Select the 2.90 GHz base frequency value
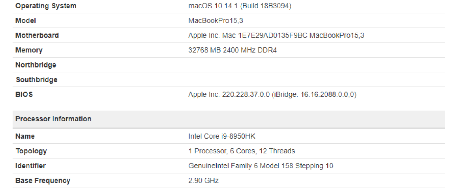 (203, 181)
